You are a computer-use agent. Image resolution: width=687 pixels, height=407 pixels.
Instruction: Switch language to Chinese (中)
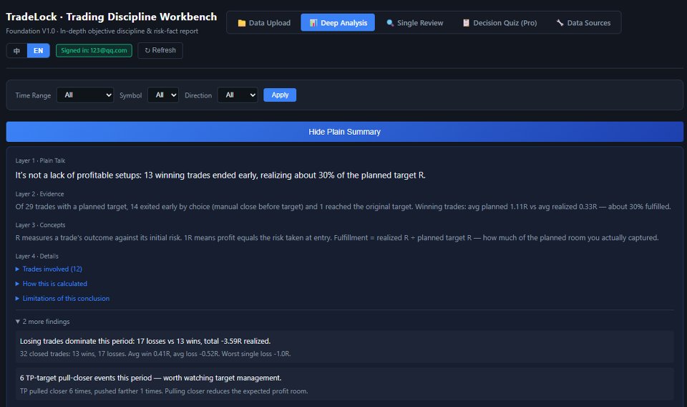[16, 50]
